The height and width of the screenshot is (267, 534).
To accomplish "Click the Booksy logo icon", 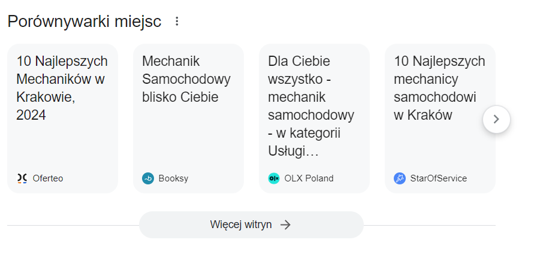I will [x=148, y=178].
